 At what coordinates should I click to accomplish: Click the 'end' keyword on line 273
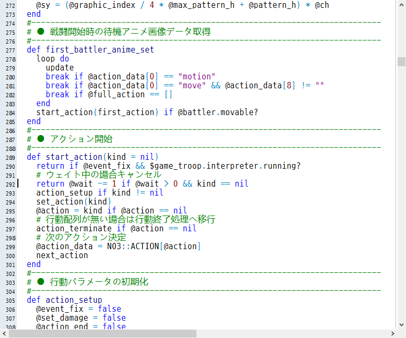[x=34, y=14]
